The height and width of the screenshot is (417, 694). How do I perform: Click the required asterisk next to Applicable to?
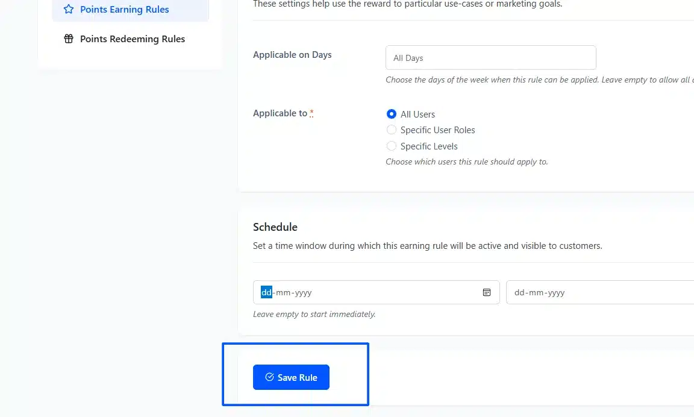coord(311,110)
